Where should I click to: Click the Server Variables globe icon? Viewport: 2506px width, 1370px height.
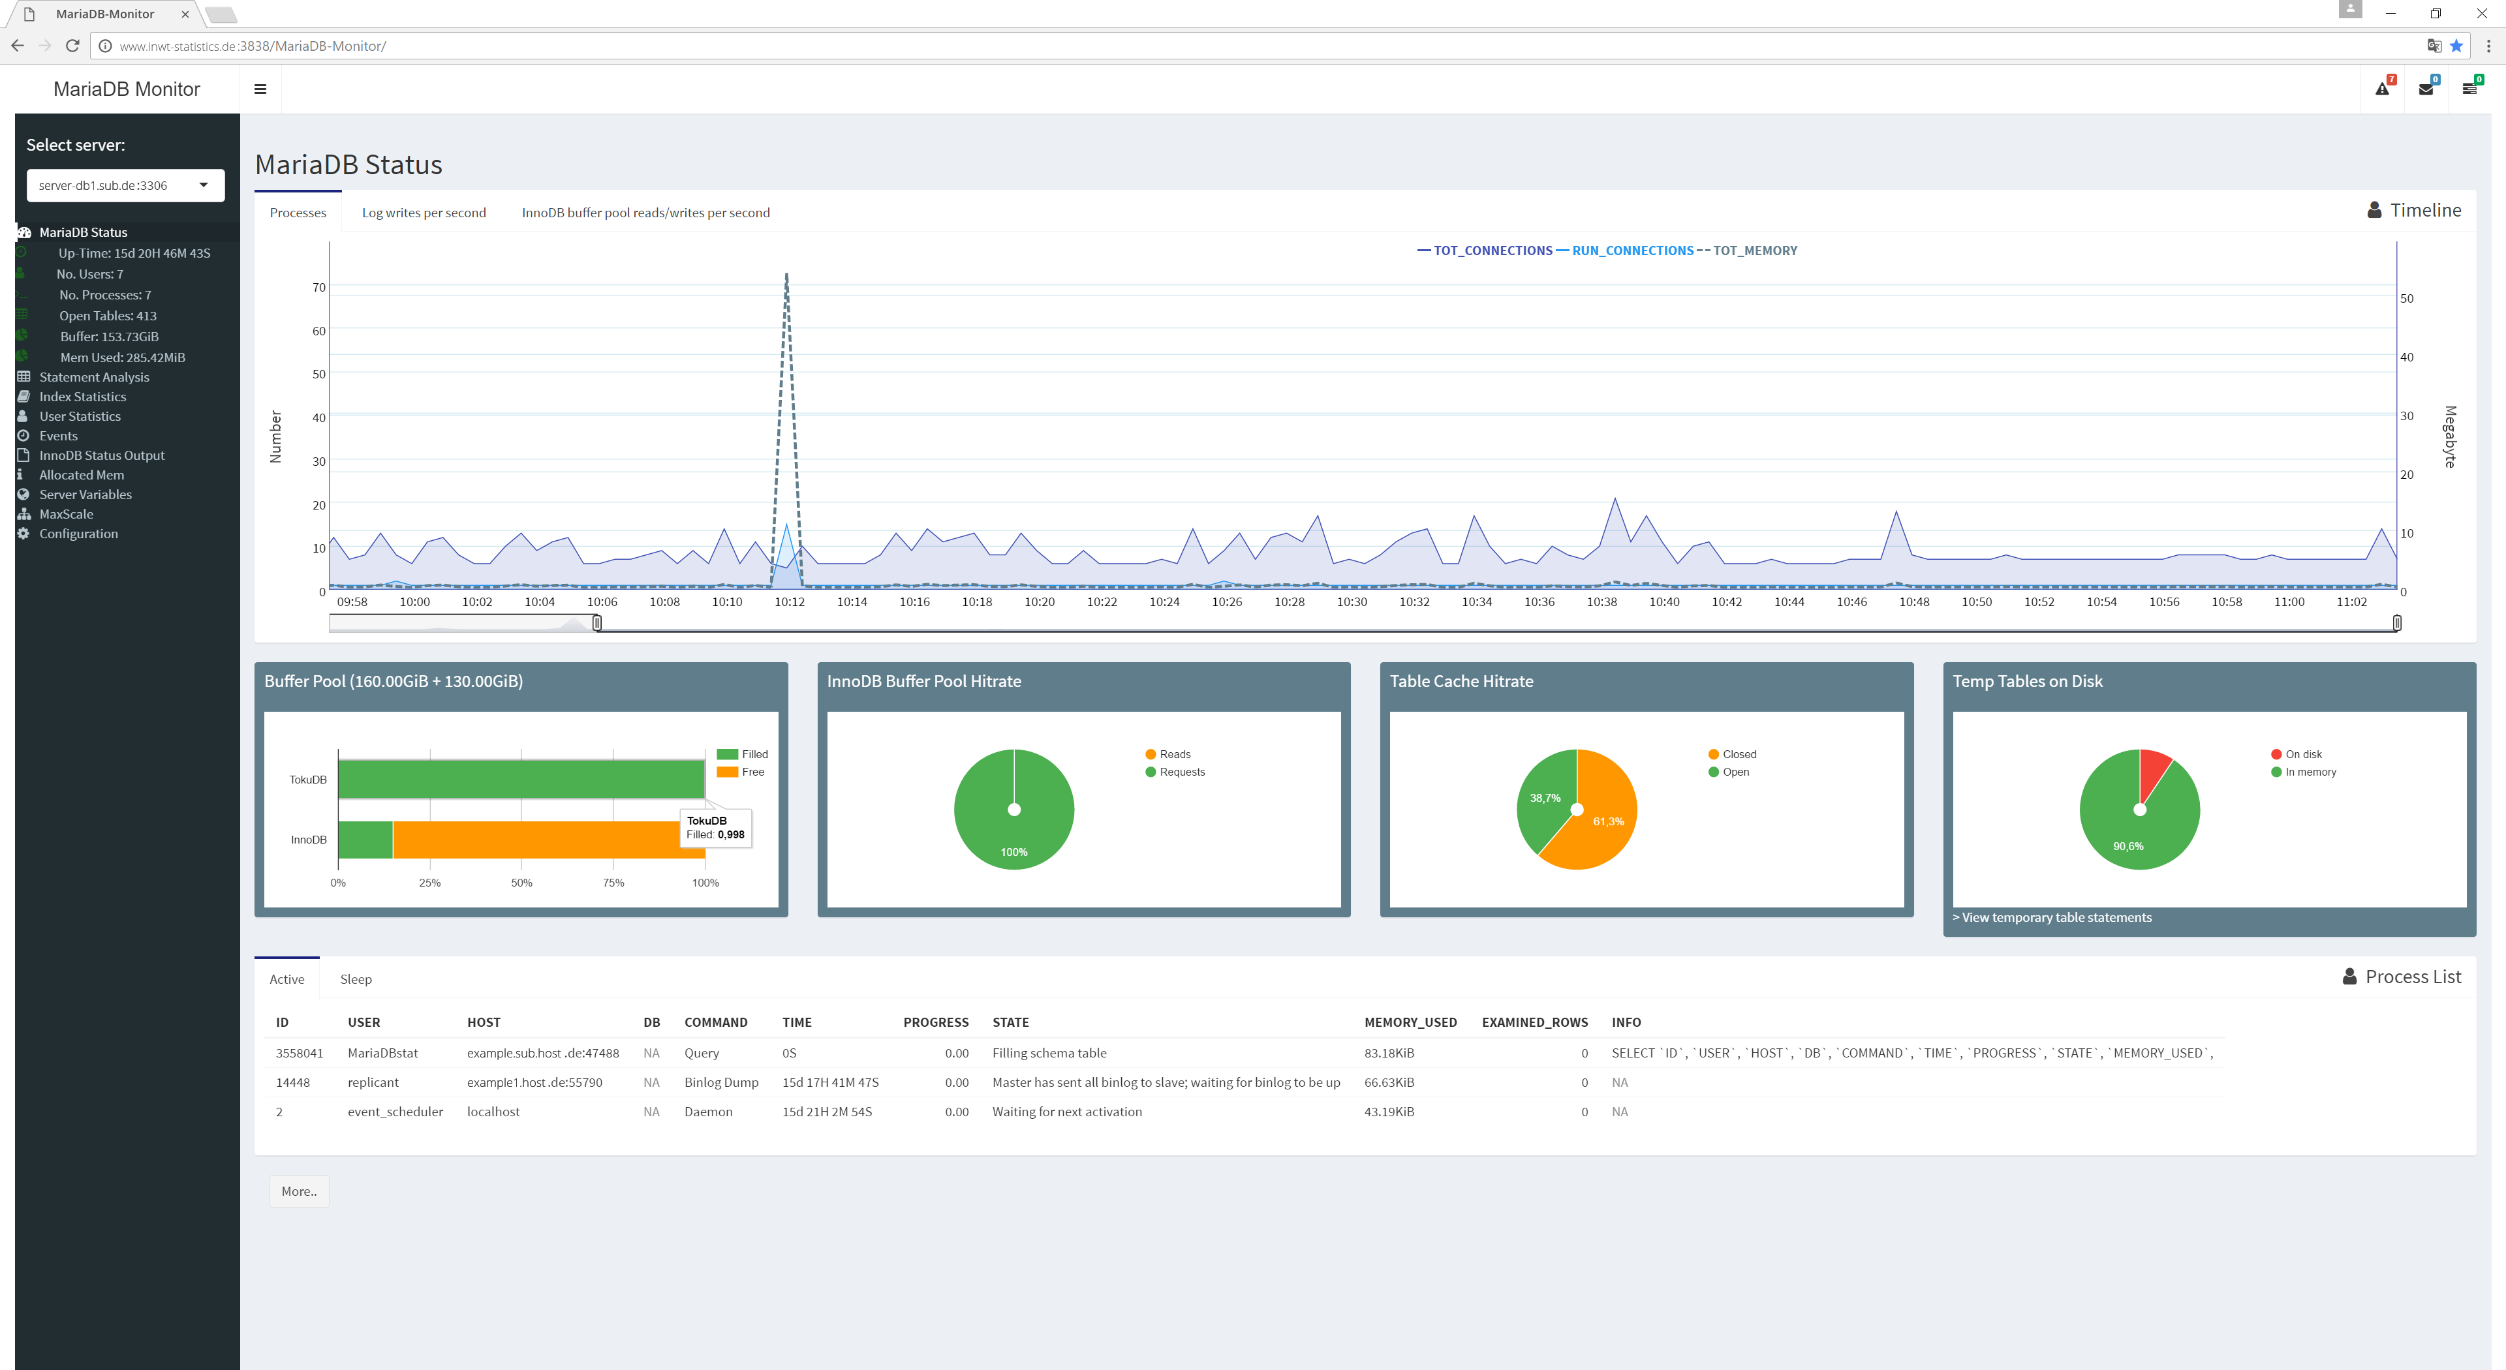[x=23, y=494]
